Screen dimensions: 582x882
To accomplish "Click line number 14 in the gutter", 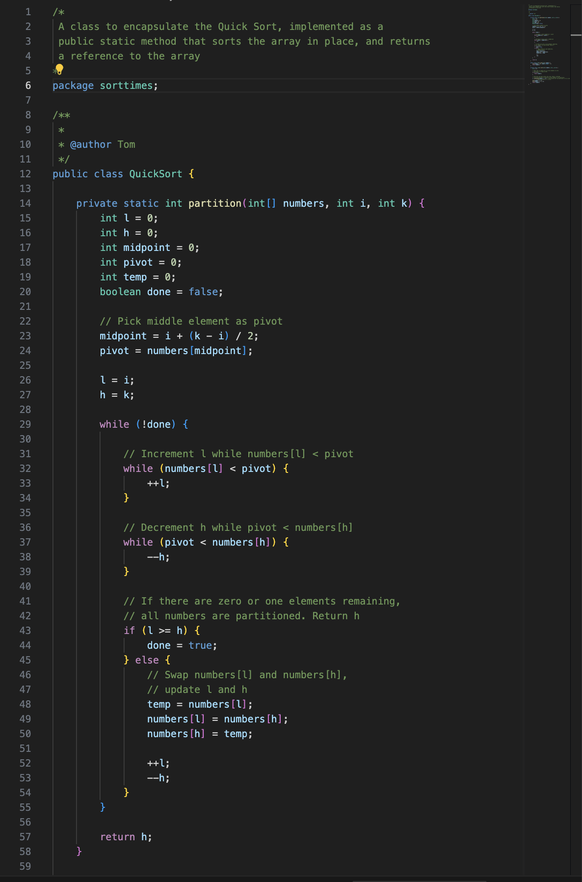I will tap(25, 203).
